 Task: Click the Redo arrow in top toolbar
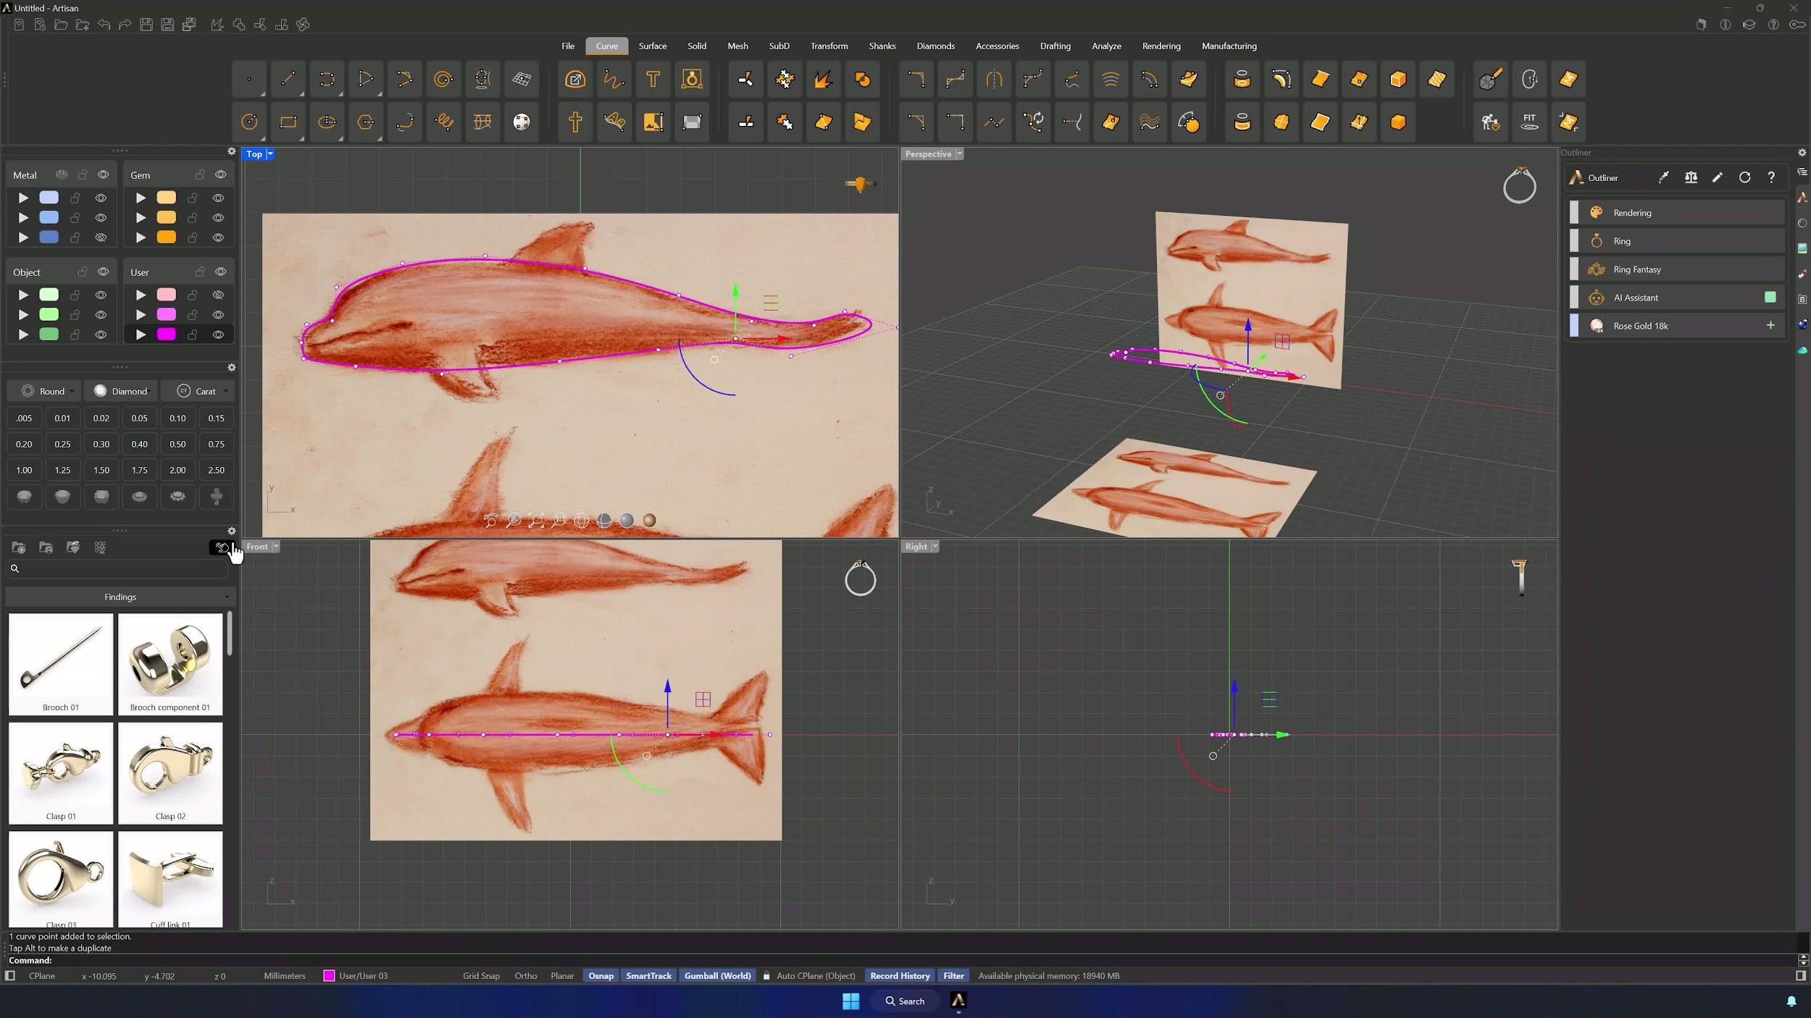(x=125, y=25)
